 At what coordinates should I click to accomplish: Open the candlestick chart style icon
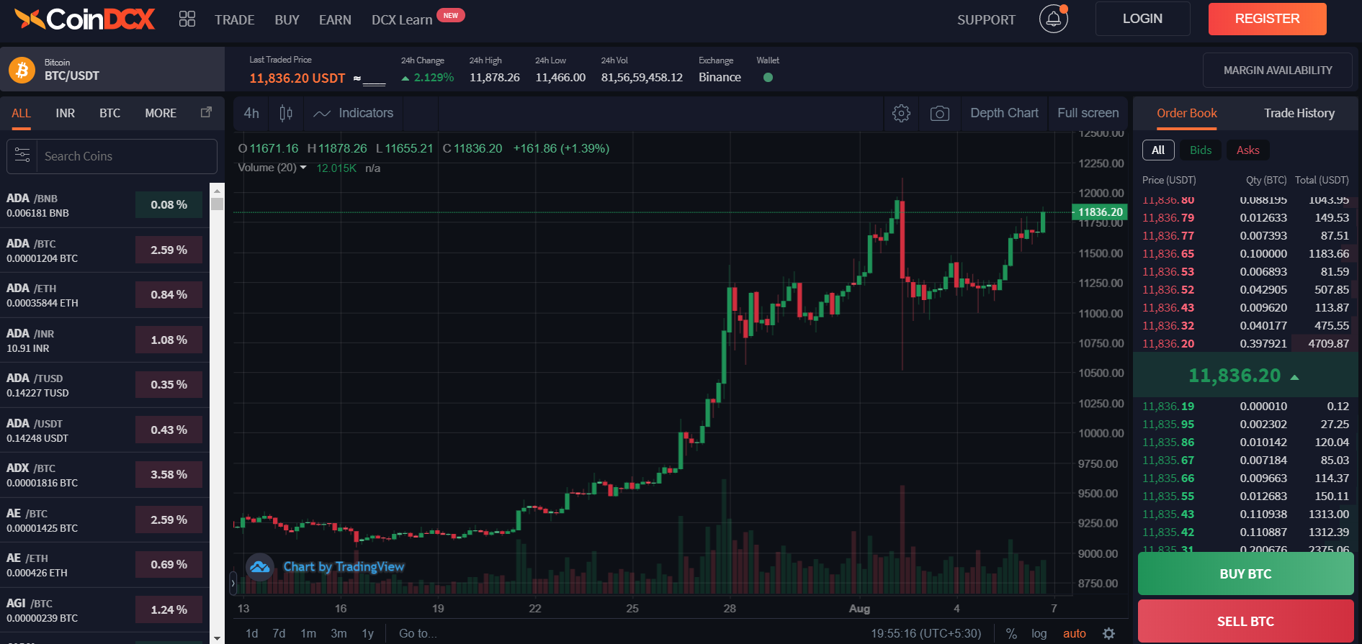[286, 113]
